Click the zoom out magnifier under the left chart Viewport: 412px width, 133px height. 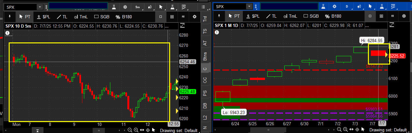pyautogui.click(x=129, y=130)
